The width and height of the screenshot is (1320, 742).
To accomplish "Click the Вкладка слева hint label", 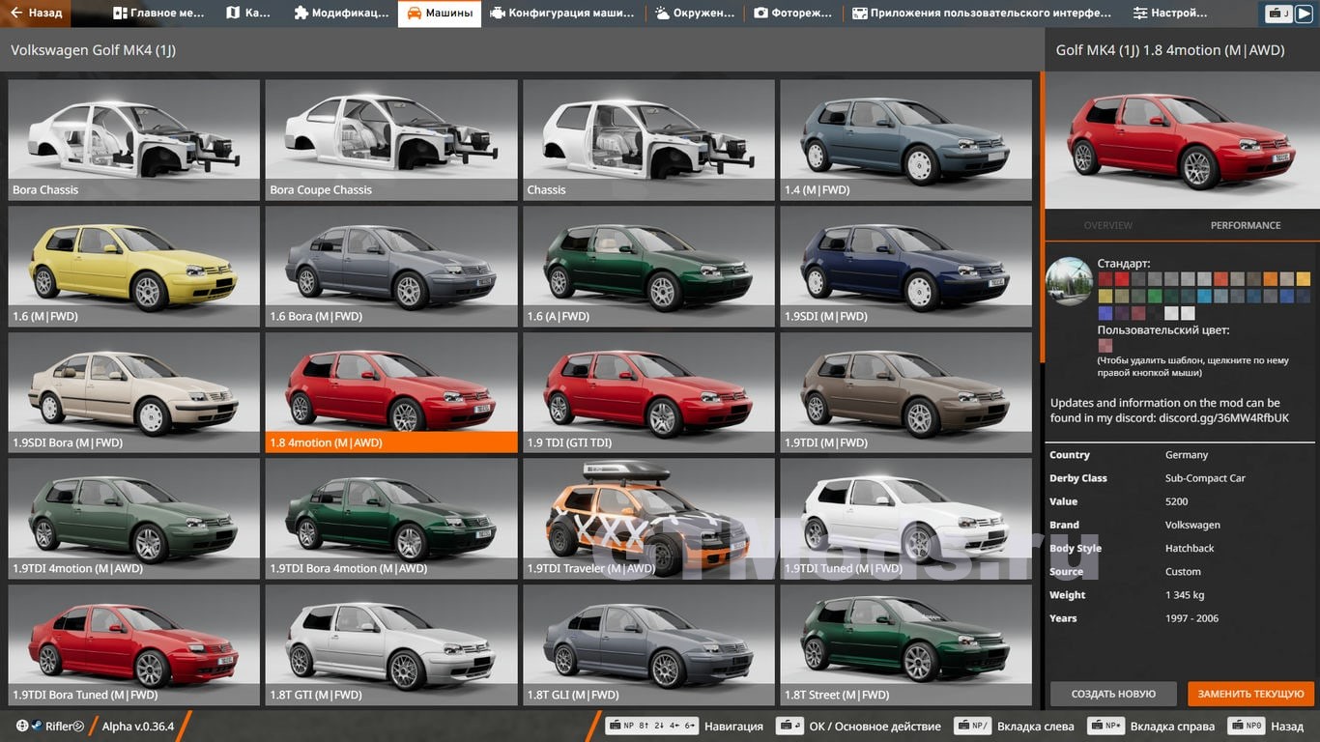I will tap(1035, 726).
